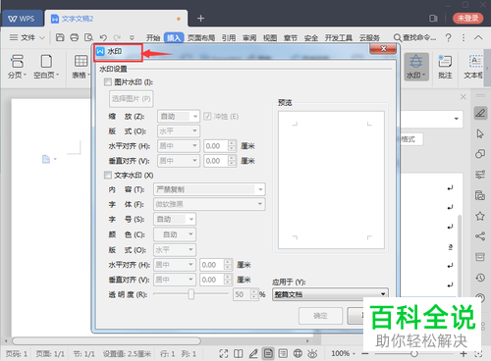Screen dimensions: 491x361
Task: Click the 文字文稿2 document tab
Action: (116, 19)
